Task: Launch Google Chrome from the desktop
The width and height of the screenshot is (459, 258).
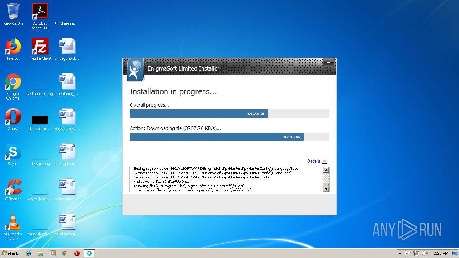Action: click(x=13, y=86)
